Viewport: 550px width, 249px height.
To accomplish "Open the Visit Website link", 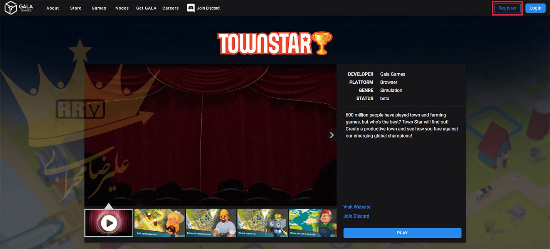I will tap(357, 207).
